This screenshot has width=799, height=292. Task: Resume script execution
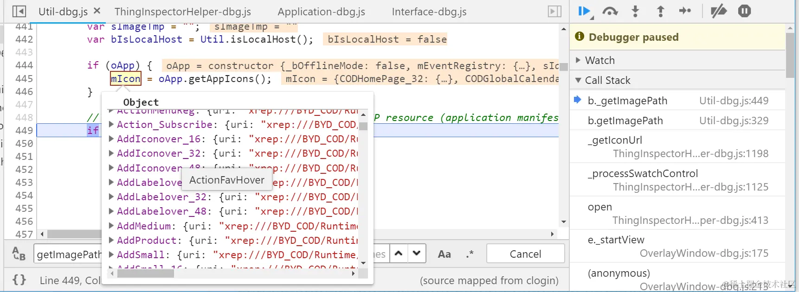coord(585,12)
